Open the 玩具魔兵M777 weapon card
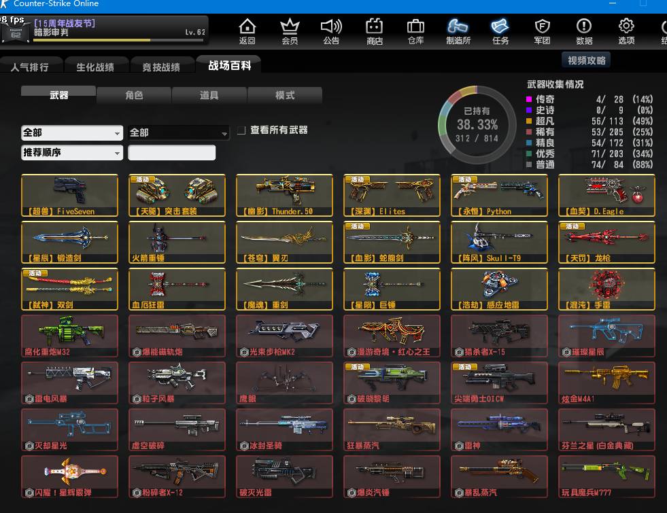This screenshot has height=513, width=667. click(606, 476)
